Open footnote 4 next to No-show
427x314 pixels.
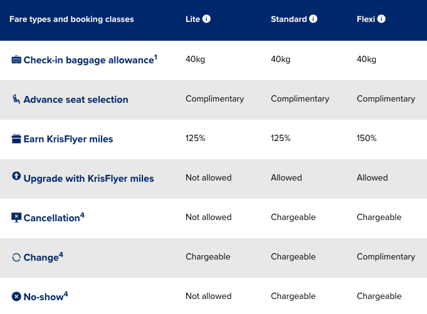(x=66, y=294)
